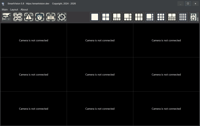This screenshot has width=200, height=126.
Task: Click the object detection categories icon
Action: click(18, 17)
